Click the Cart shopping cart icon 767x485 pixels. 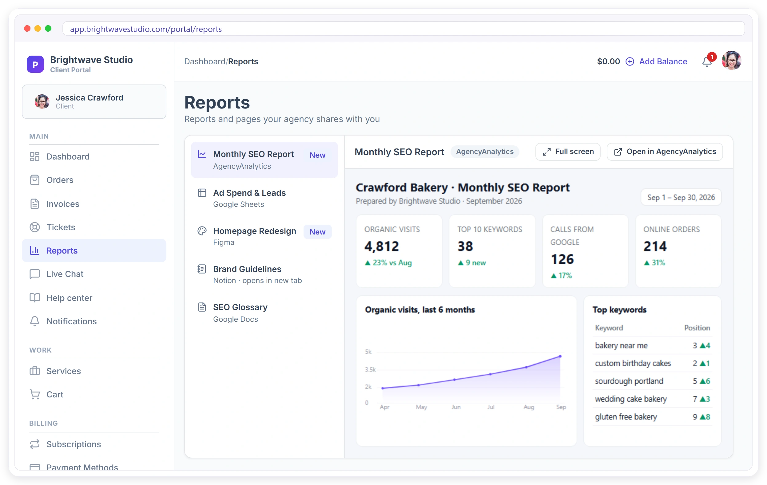(35, 395)
